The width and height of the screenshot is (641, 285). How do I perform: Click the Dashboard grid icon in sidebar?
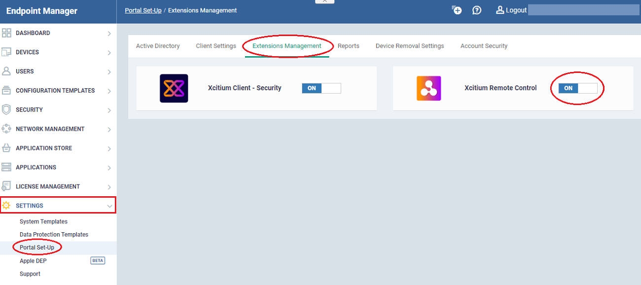pos(6,33)
